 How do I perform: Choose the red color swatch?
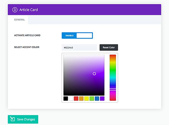point(76,98)
